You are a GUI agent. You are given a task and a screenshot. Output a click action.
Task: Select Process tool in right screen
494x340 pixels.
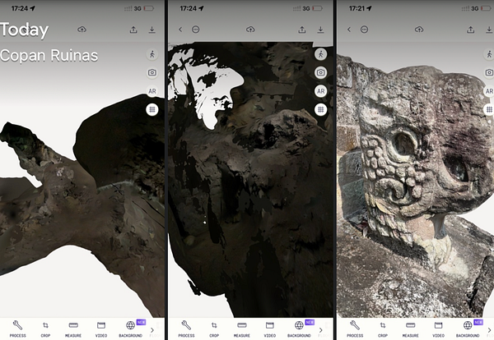(x=355, y=329)
